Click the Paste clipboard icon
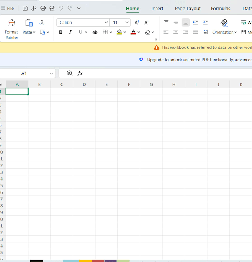The width and height of the screenshot is (252, 262). (x=29, y=23)
